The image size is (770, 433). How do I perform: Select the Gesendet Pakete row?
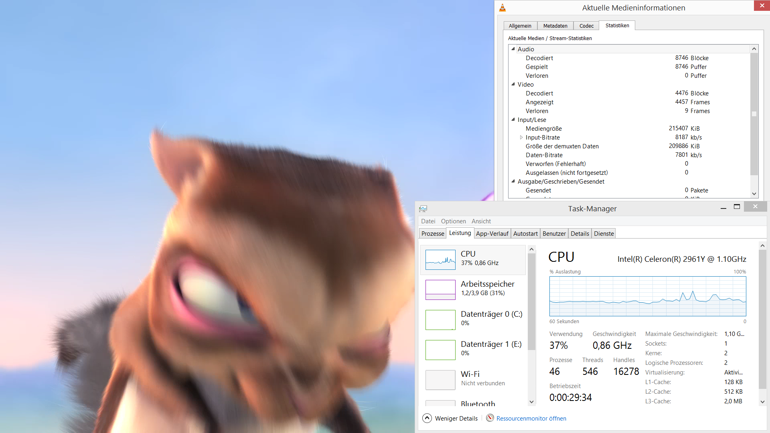click(629, 190)
